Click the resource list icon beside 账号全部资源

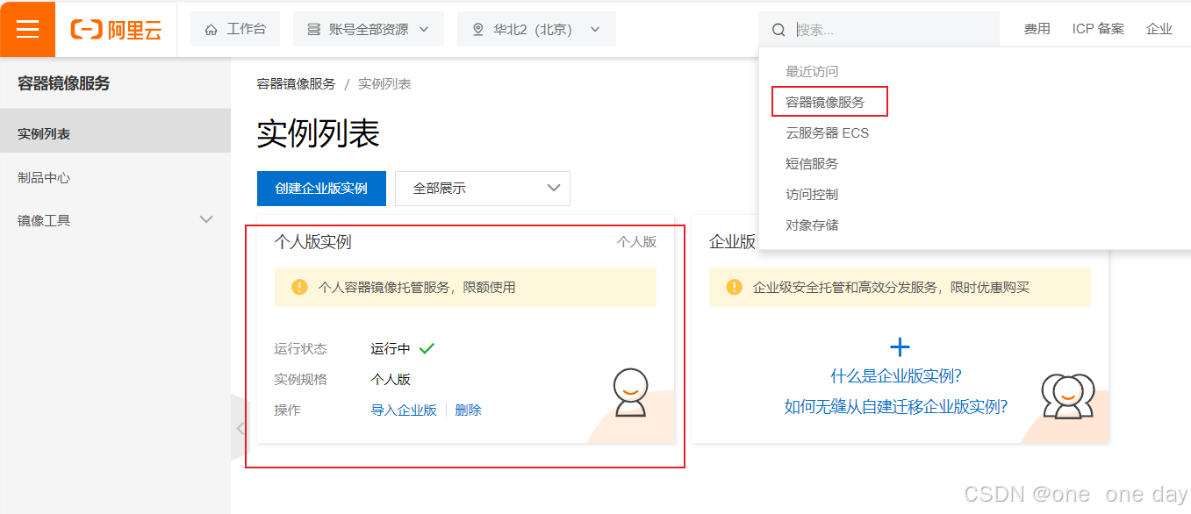(316, 28)
